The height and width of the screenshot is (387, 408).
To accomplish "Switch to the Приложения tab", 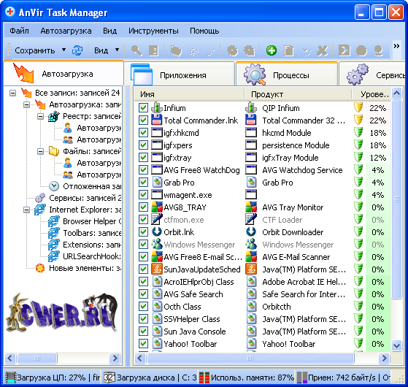I will click(x=180, y=74).
